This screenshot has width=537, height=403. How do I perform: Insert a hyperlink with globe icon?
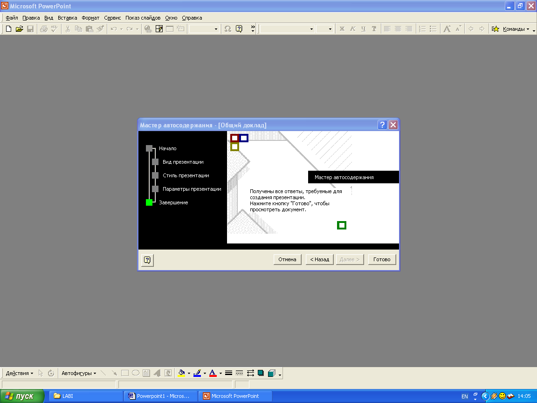coord(148,29)
